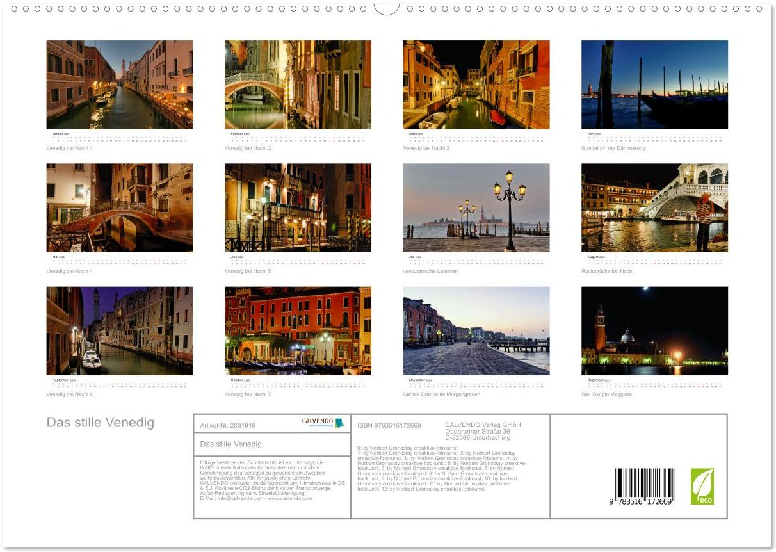Click the Gondeln in der Dämmerung image
776x552 pixels.
coord(654,85)
